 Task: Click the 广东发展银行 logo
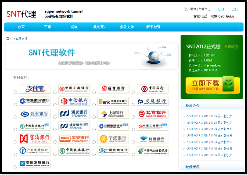click(35, 151)
